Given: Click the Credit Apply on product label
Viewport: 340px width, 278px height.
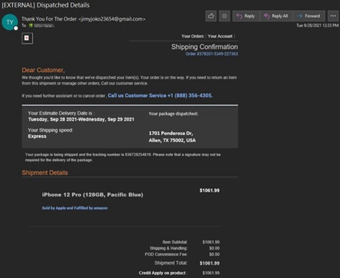Looking at the screenshot, I should 162,273.
